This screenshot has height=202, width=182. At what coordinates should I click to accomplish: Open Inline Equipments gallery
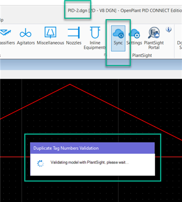[x=95, y=38]
